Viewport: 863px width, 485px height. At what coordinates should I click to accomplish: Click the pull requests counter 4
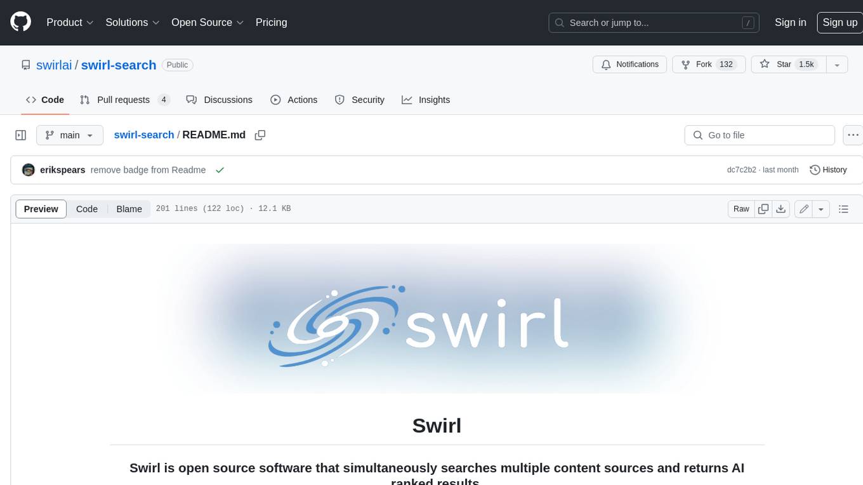click(164, 100)
